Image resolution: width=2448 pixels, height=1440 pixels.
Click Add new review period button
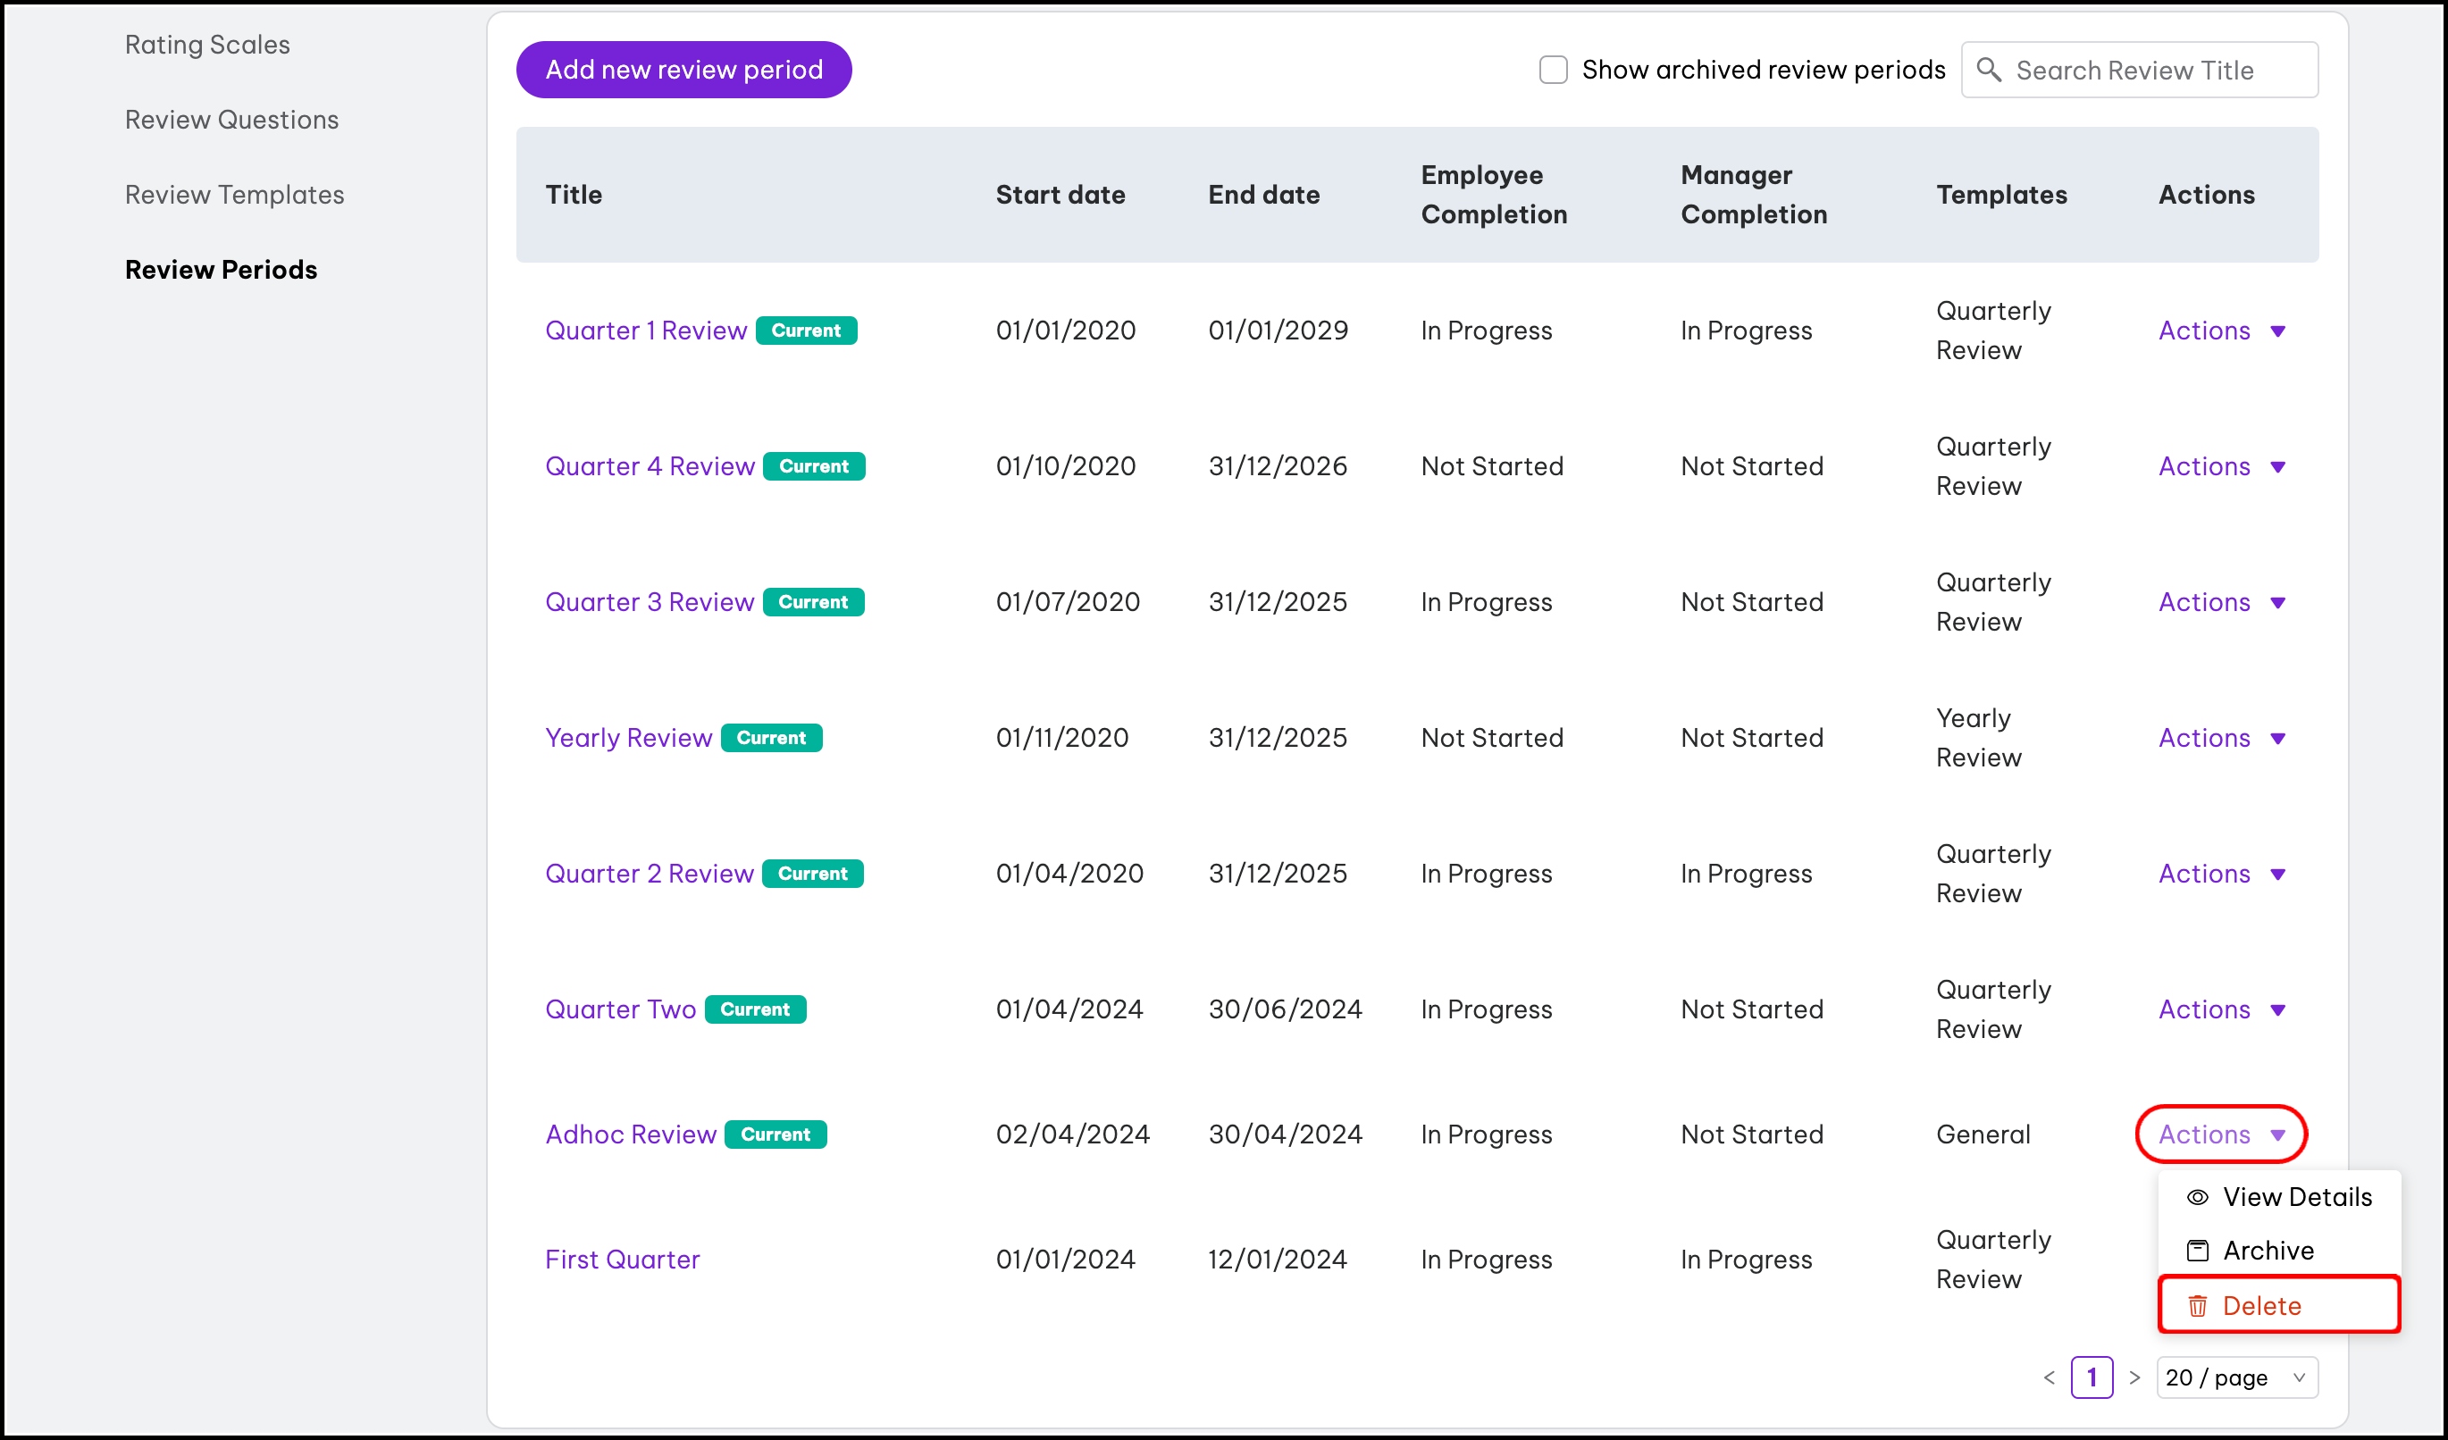pyautogui.click(x=683, y=70)
